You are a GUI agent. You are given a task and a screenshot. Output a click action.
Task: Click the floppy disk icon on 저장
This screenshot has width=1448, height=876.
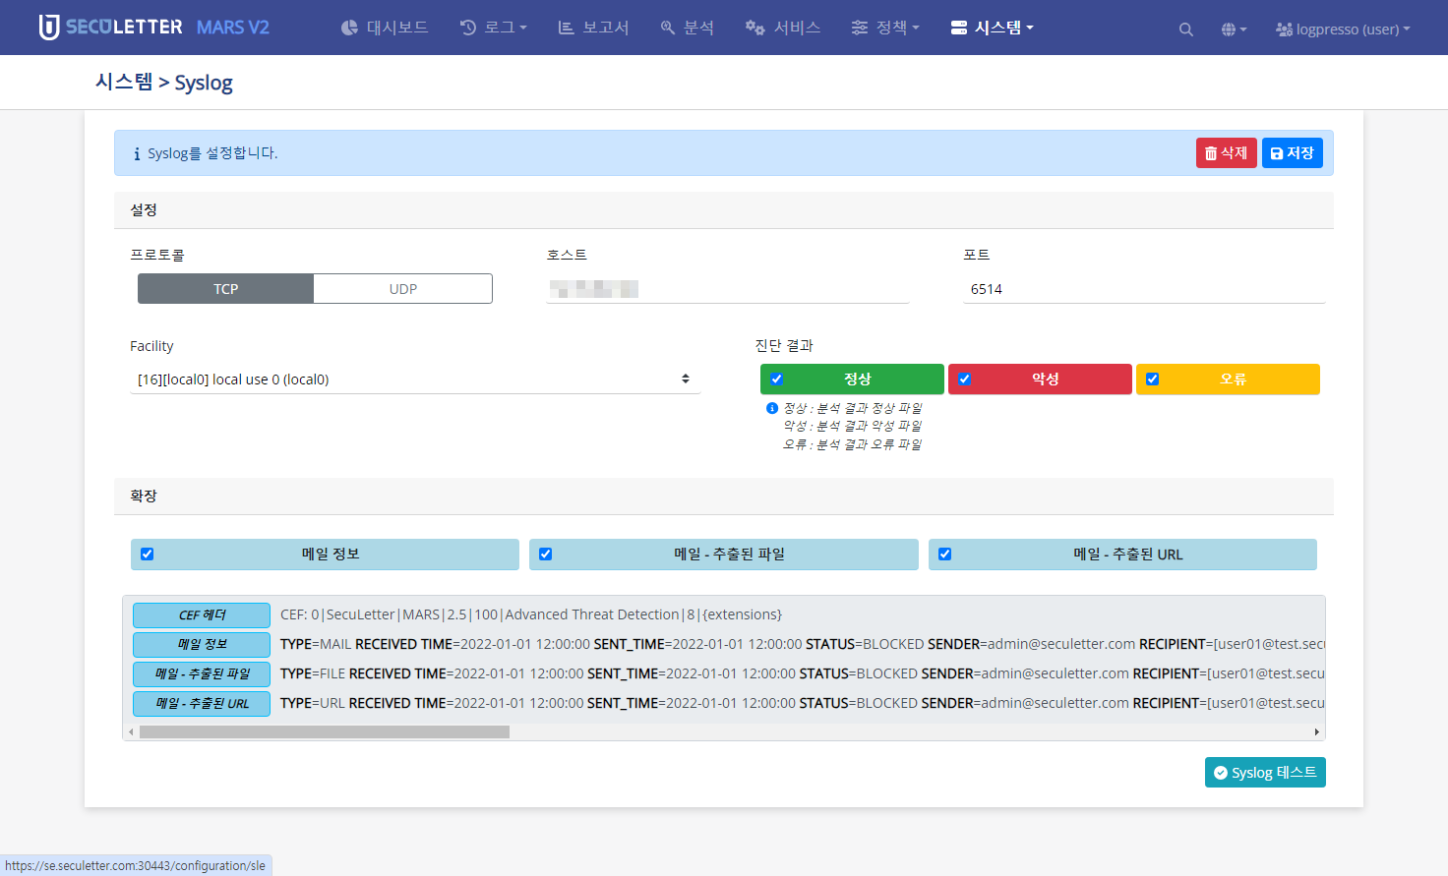coord(1277,153)
